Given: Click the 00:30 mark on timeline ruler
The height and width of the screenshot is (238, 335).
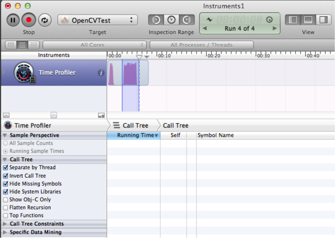Looking at the screenshot, I should coord(264,56).
